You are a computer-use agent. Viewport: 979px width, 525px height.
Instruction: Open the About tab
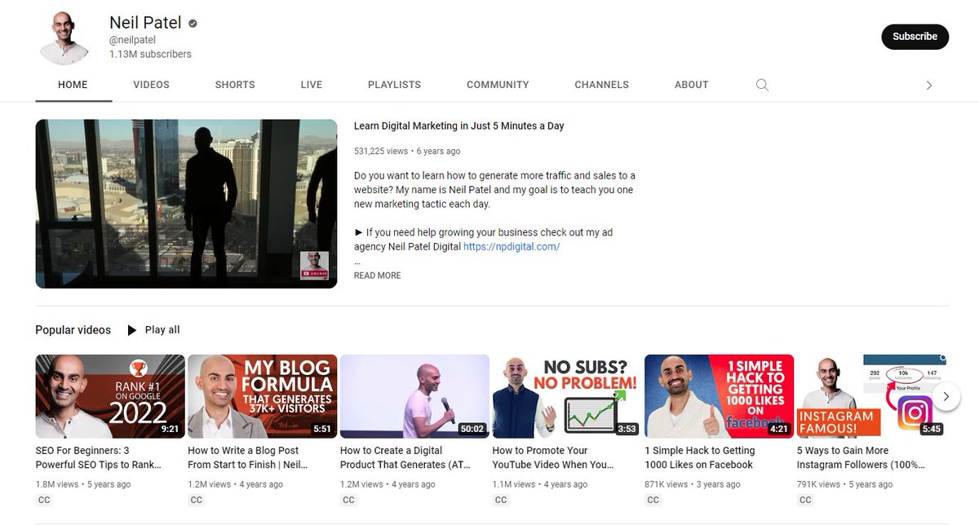(x=692, y=85)
